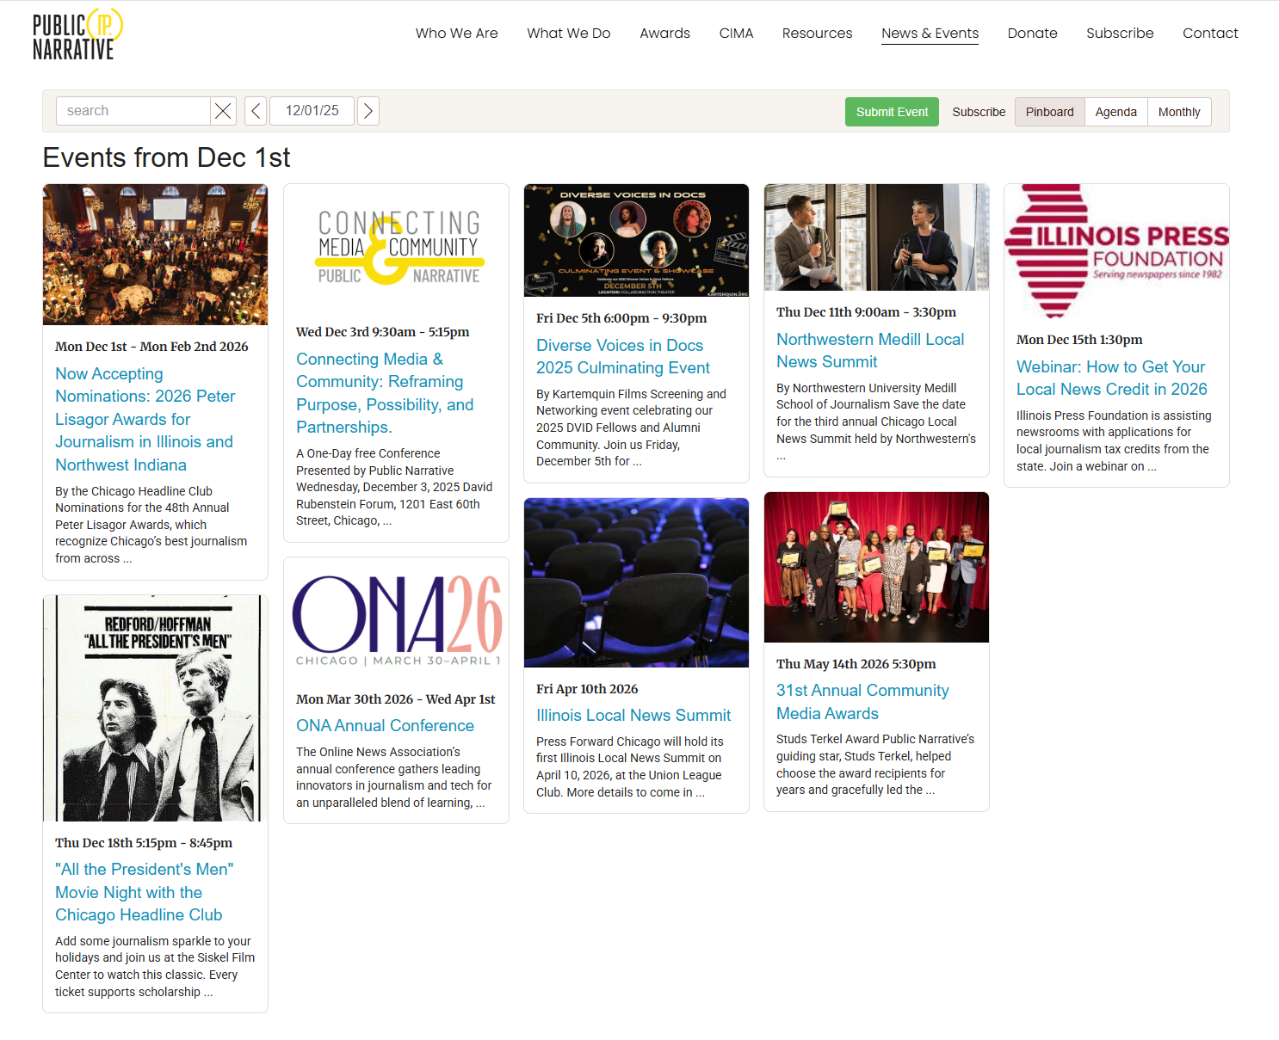Click the 'Mon Mar 30th 2026 - Wed Apr 1st' date
The width and height of the screenshot is (1279, 1040).
(x=396, y=699)
